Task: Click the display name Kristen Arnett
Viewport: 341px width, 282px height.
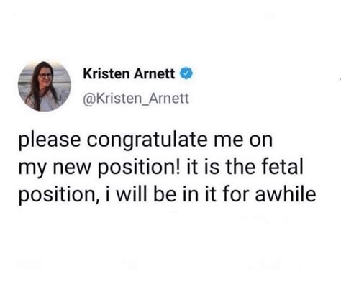Action: tap(129, 73)
